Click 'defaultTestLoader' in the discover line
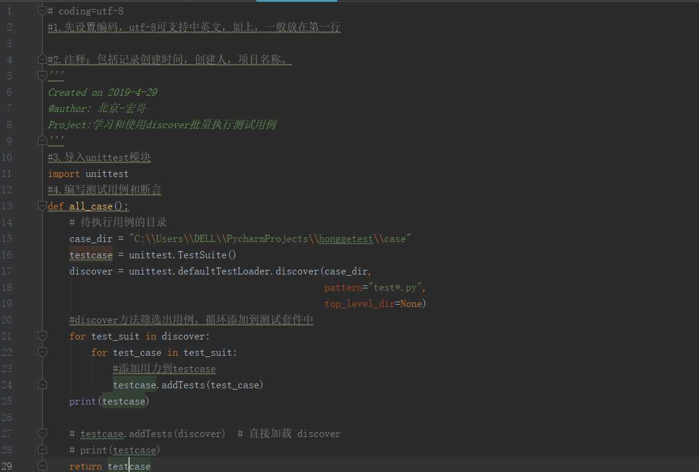Image resolution: width=699 pixels, height=472 pixels. click(225, 271)
